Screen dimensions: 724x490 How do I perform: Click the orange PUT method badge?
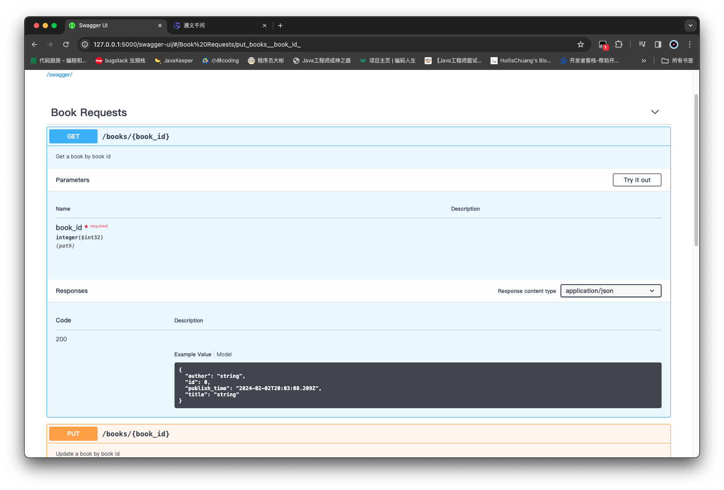(73, 434)
